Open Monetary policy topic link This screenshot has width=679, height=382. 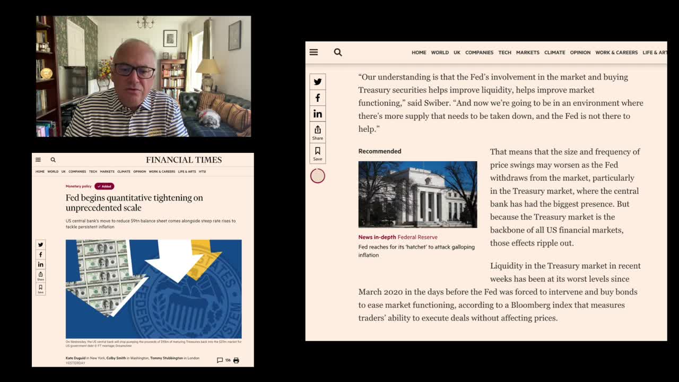tap(79, 186)
